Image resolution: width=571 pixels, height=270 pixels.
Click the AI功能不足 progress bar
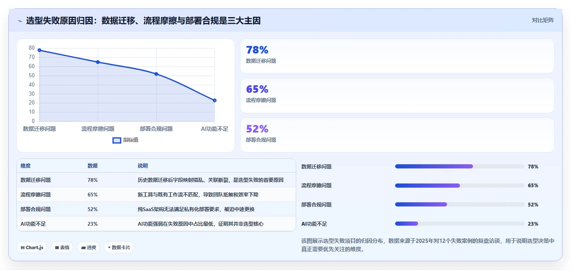point(460,224)
